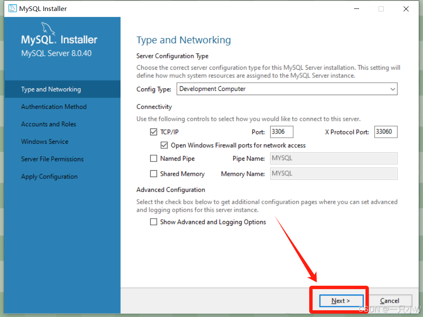Check Show Advanced and Logging Options
The image size is (423, 317).
coord(154,222)
